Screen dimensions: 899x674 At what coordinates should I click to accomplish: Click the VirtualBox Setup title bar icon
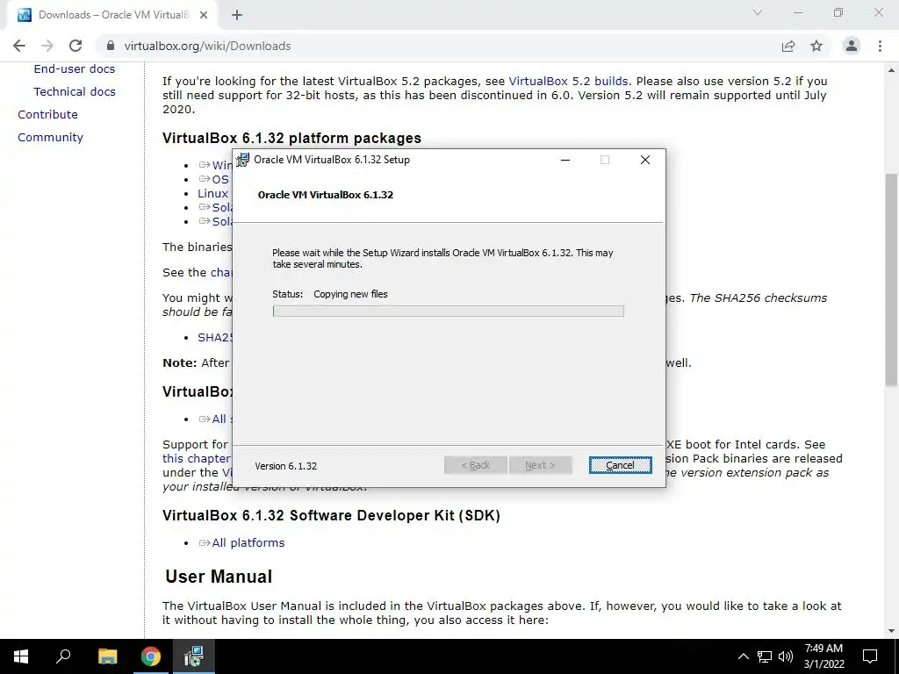click(243, 160)
